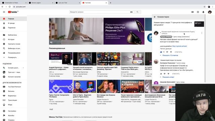Open Настройки in sidebar
Viewport: 215px width, 121px height.
13,111
